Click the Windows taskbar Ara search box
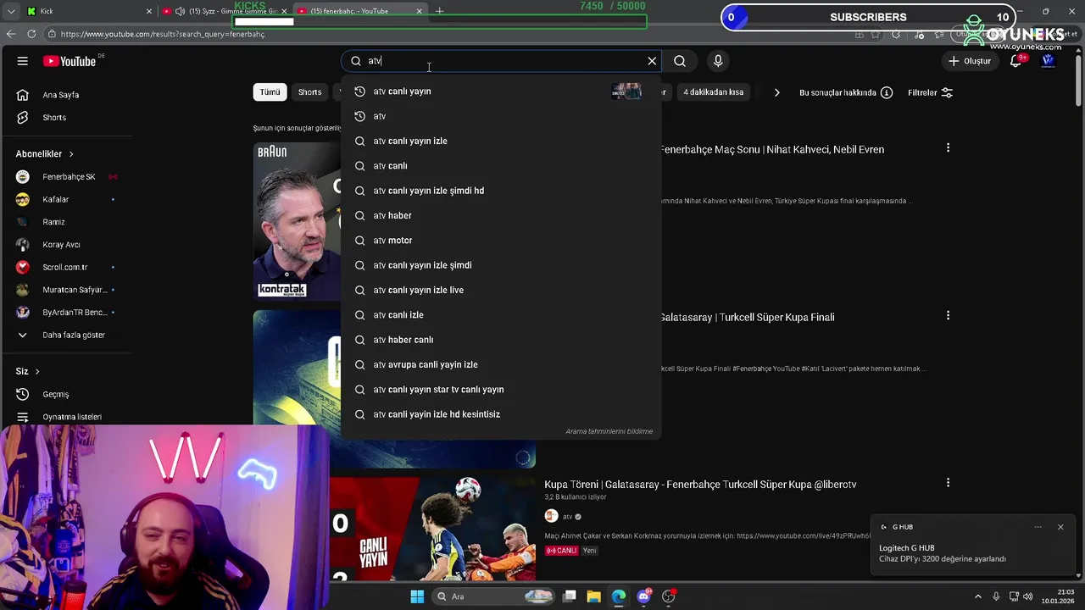Viewport: 1085px width, 610px height. coord(493,596)
